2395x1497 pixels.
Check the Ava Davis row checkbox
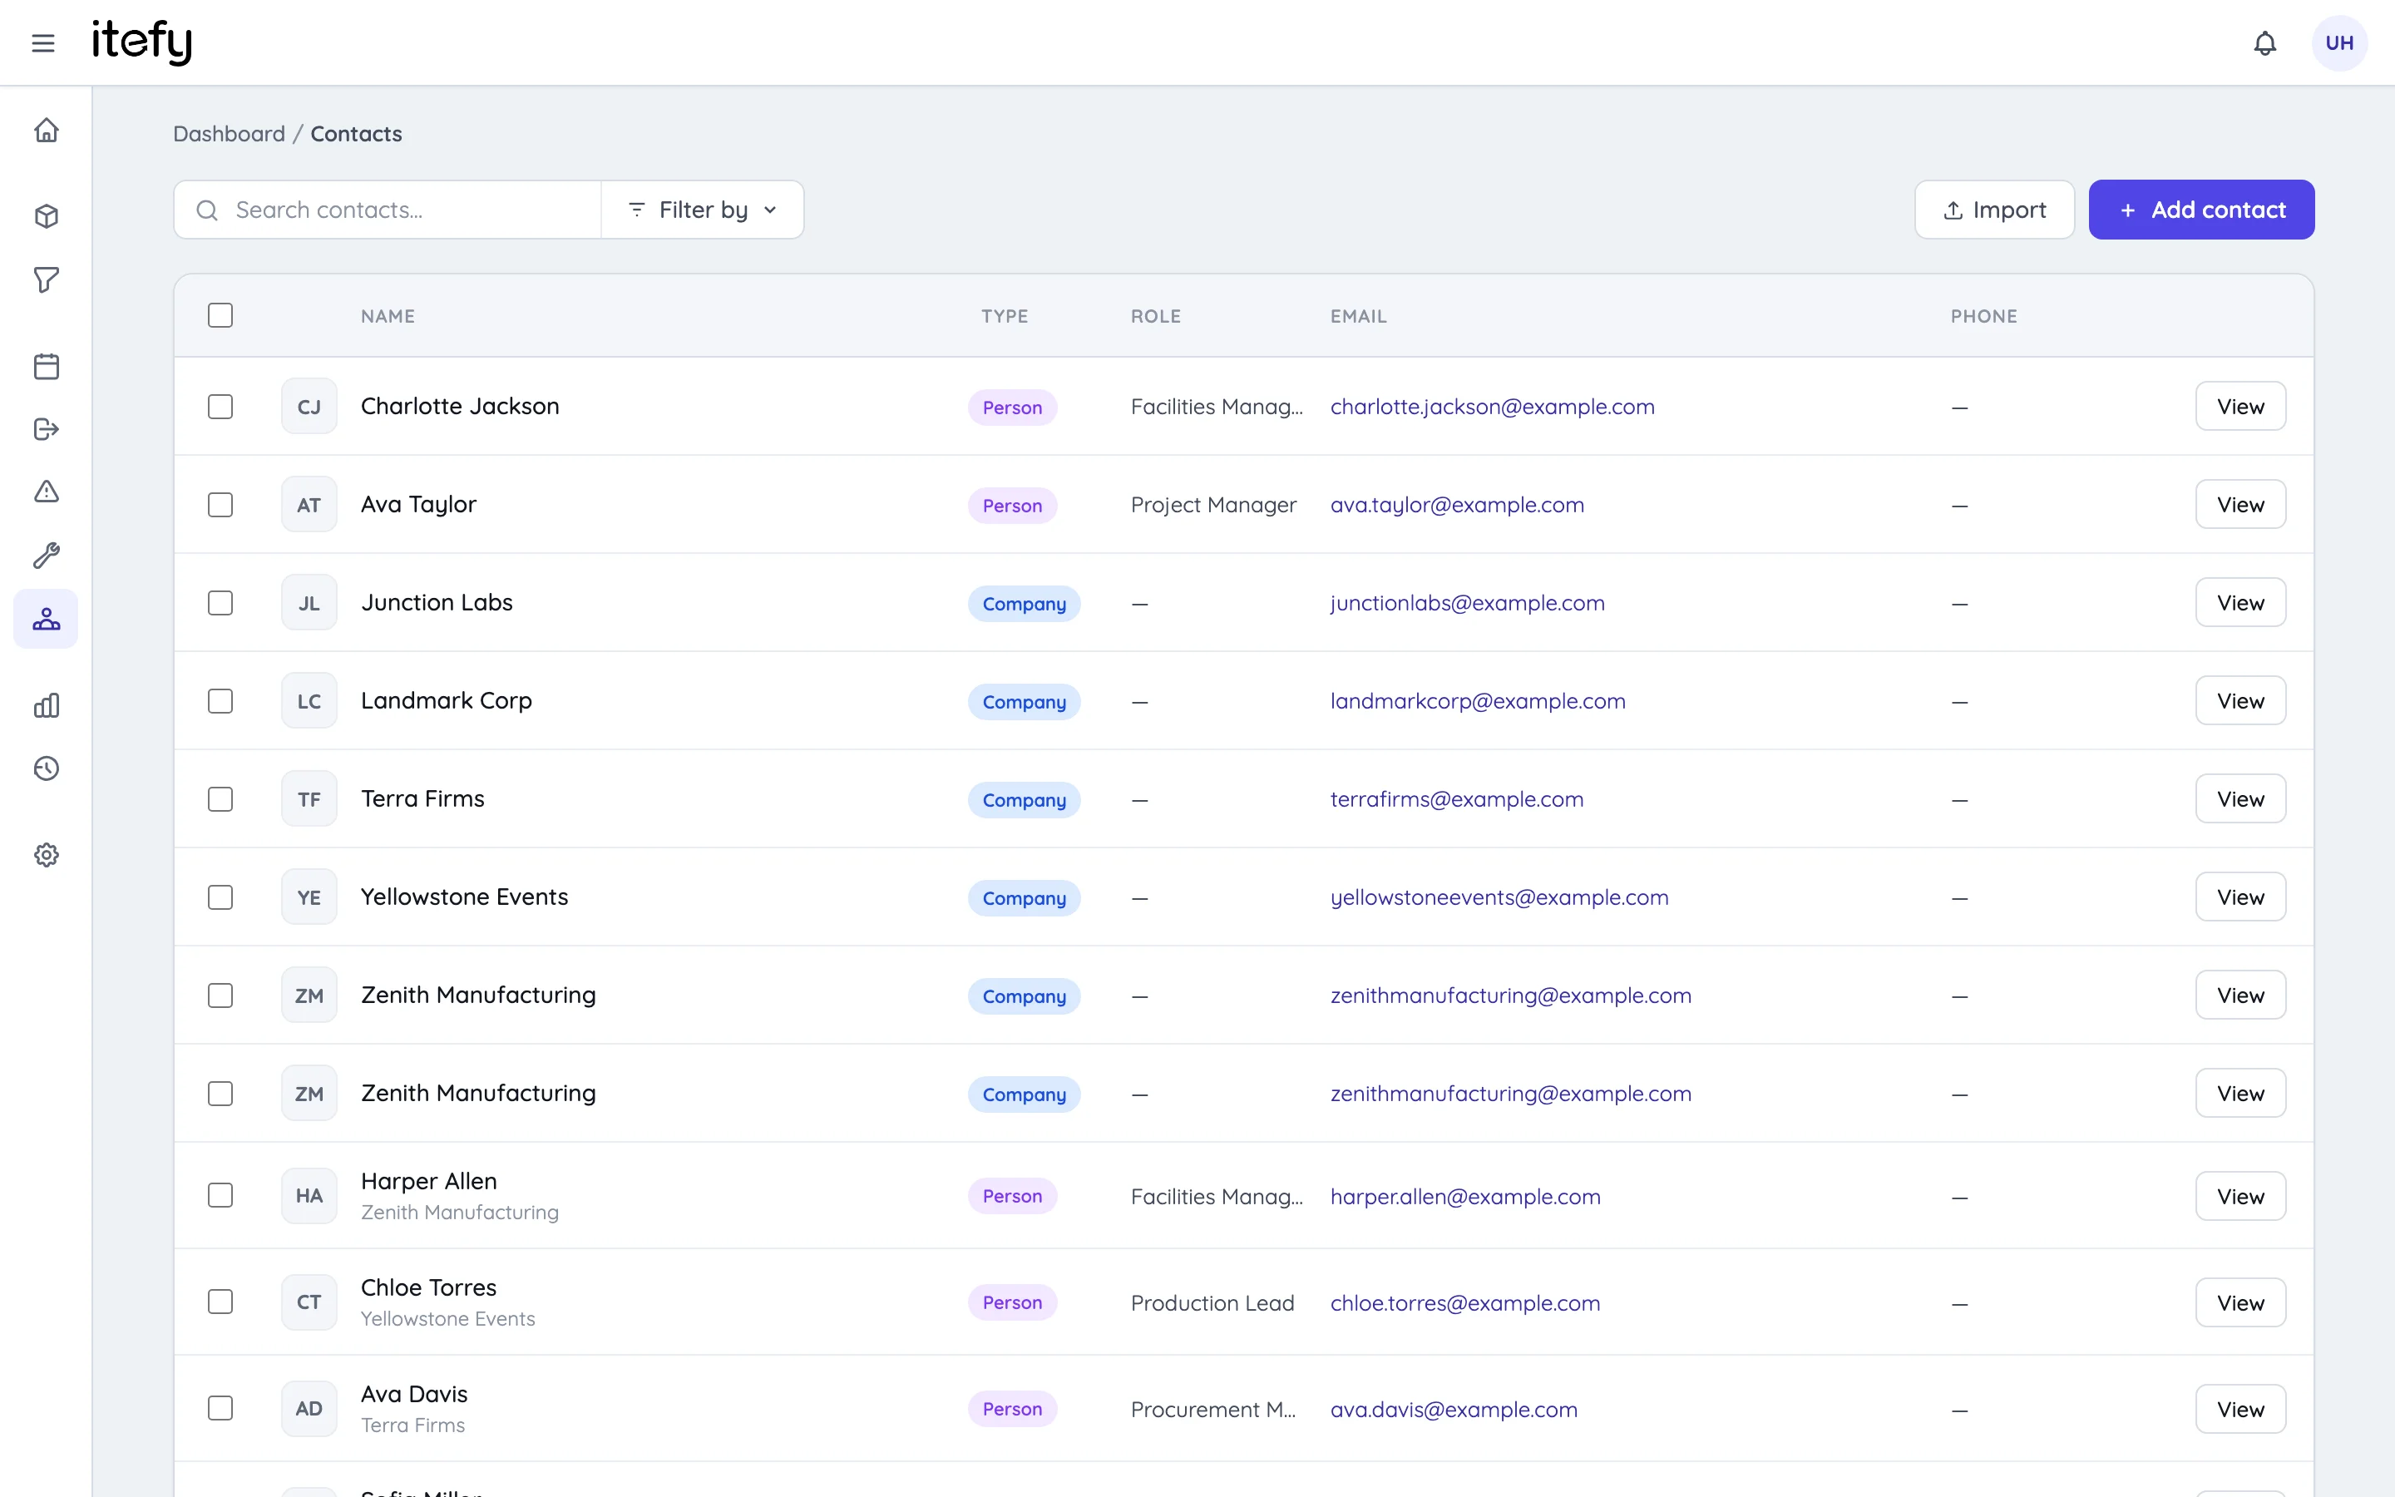(x=220, y=1408)
